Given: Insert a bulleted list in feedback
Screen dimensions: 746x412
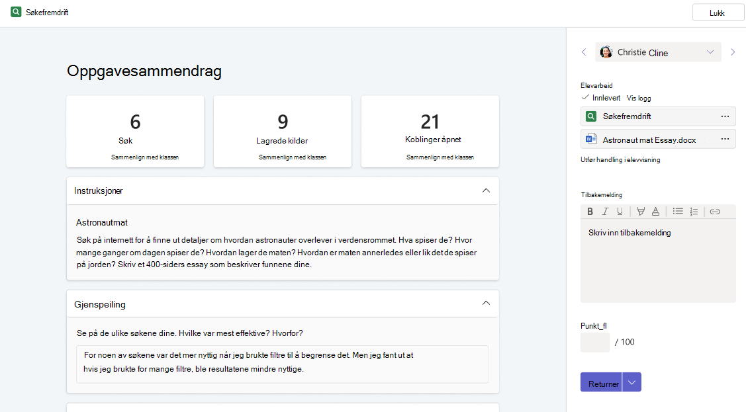Looking at the screenshot, I should coord(678,212).
